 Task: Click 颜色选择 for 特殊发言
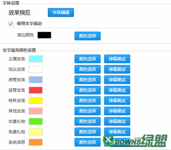87,101
